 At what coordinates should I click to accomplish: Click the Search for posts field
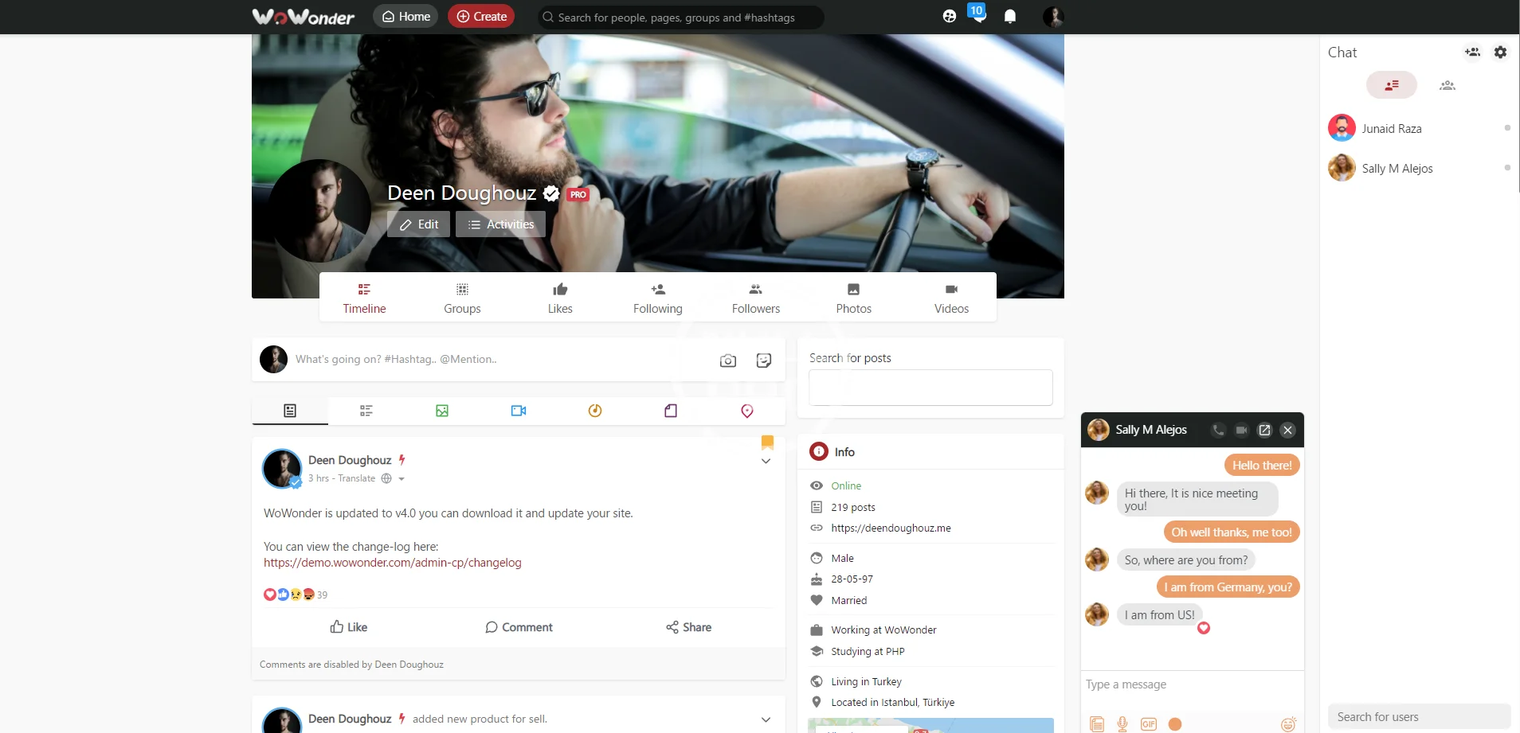tap(930, 388)
